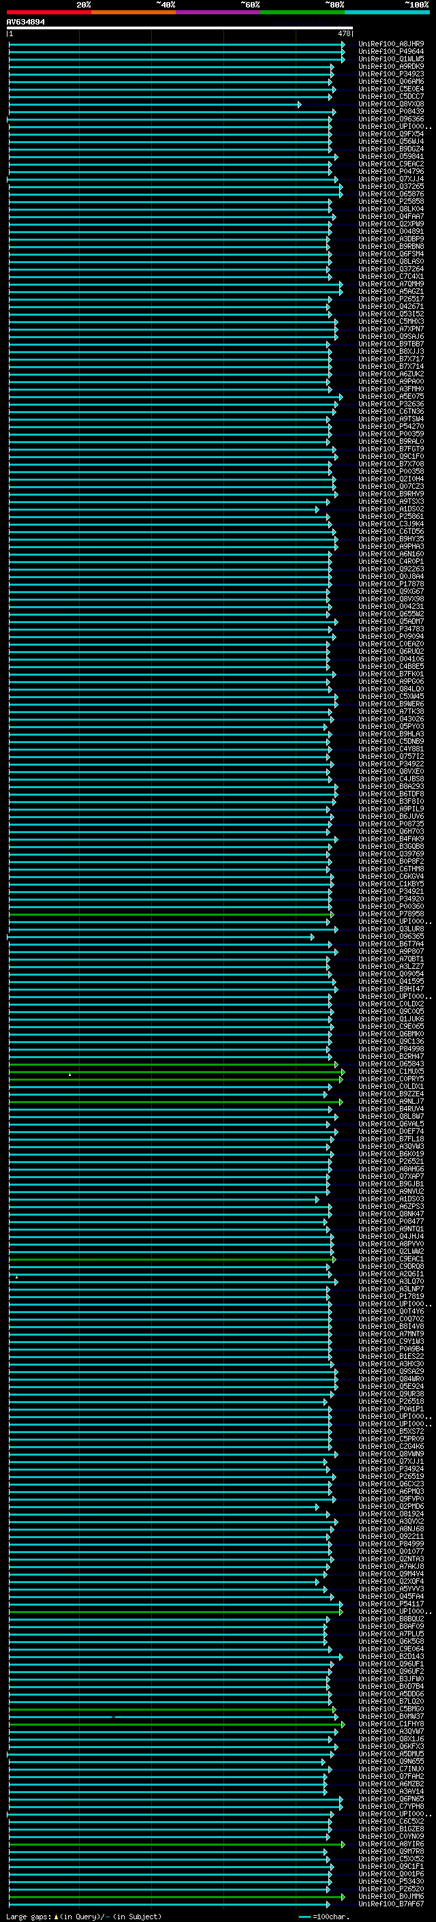Select the UniRef100_B6K019 label
Viewport: 436px width, 1922px height.
[391, 1153]
